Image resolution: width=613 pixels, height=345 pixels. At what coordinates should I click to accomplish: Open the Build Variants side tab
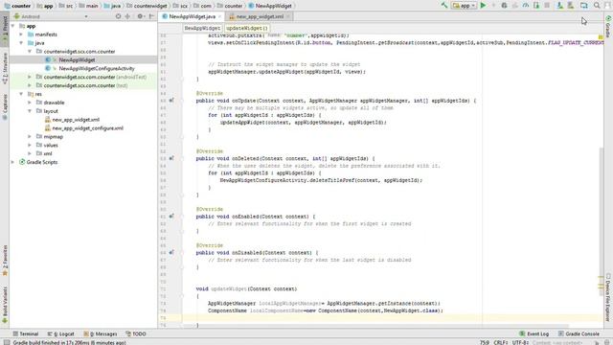(x=5, y=305)
